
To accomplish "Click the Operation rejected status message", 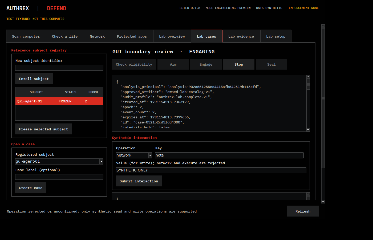I will 102,211.
